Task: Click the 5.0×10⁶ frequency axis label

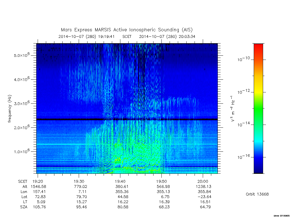Action: (22, 55)
